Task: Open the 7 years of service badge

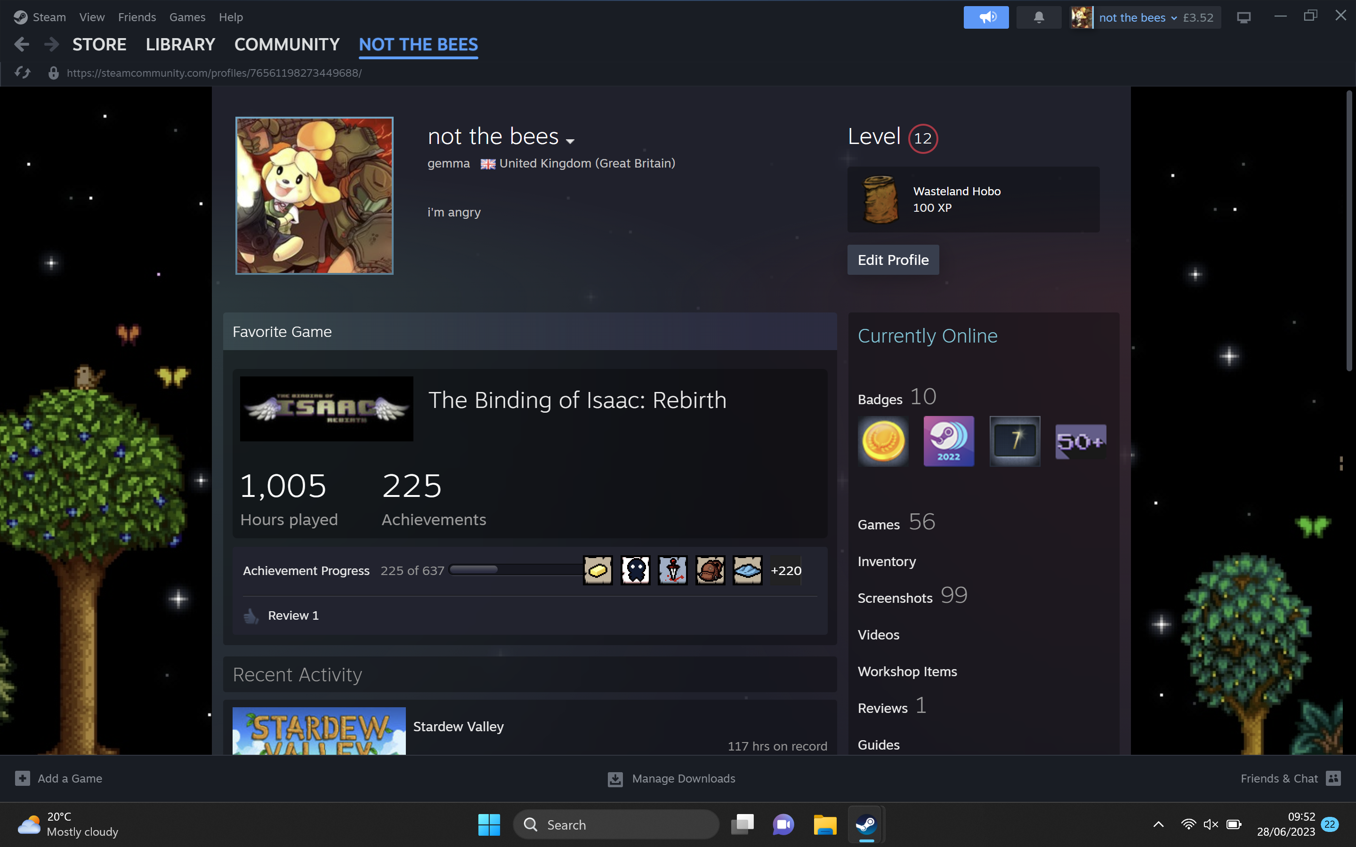Action: (x=1015, y=441)
